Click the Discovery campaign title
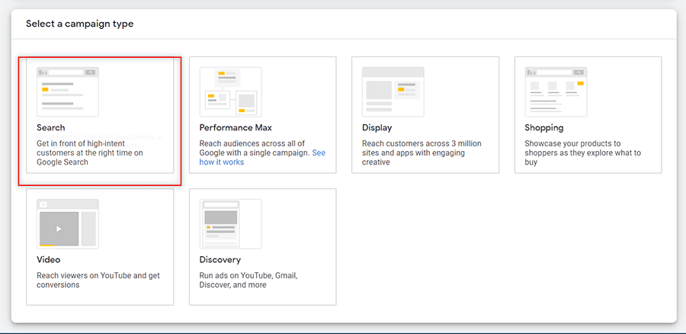 (220, 259)
